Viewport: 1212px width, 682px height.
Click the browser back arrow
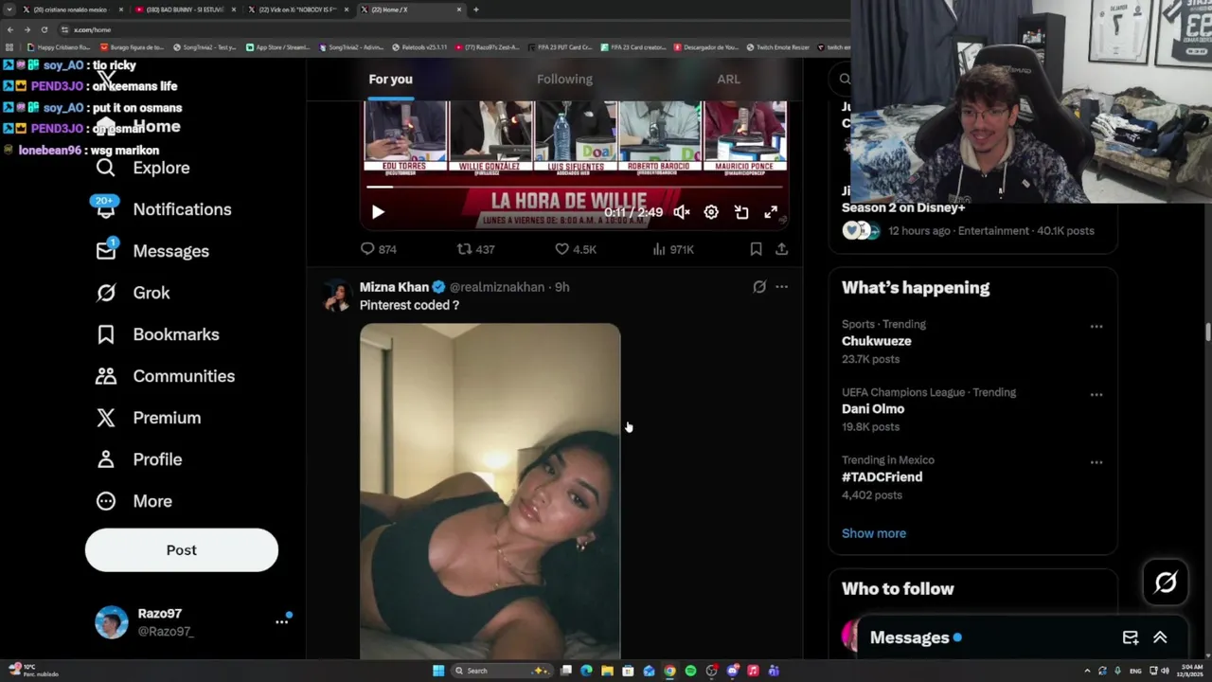[9, 29]
